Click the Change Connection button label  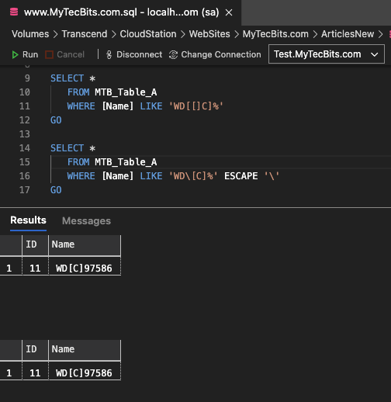click(x=221, y=54)
